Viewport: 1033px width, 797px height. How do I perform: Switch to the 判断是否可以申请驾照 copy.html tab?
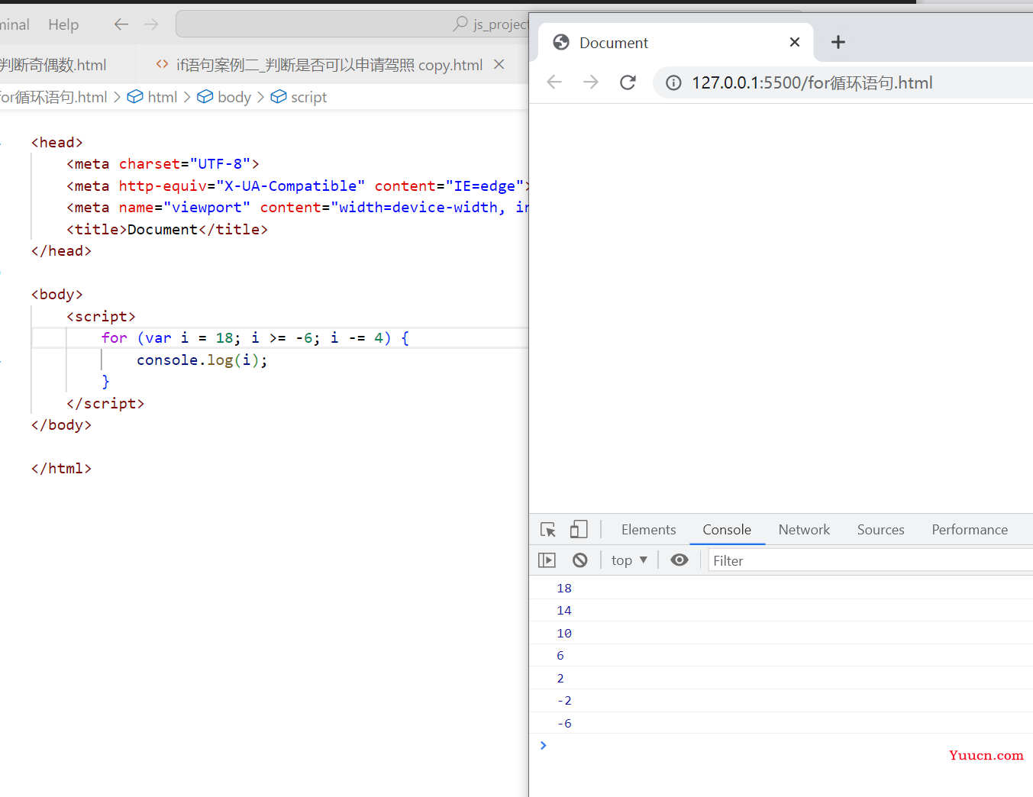pyautogui.click(x=329, y=65)
